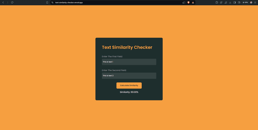
Task: Open the share icon in address bar
Action: [x=184, y=2]
